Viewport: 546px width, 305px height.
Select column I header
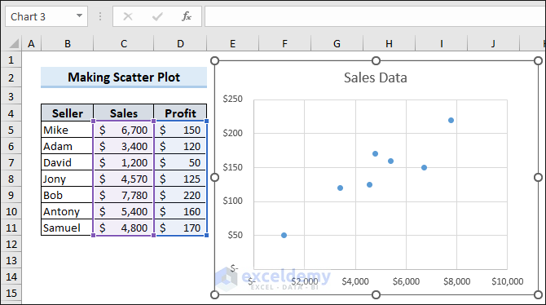[x=442, y=43]
